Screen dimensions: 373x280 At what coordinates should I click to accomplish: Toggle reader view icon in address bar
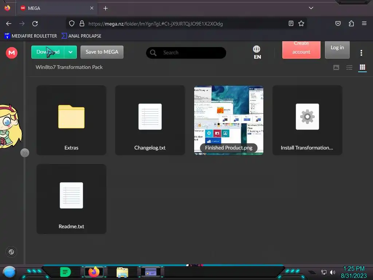(x=291, y=23)
